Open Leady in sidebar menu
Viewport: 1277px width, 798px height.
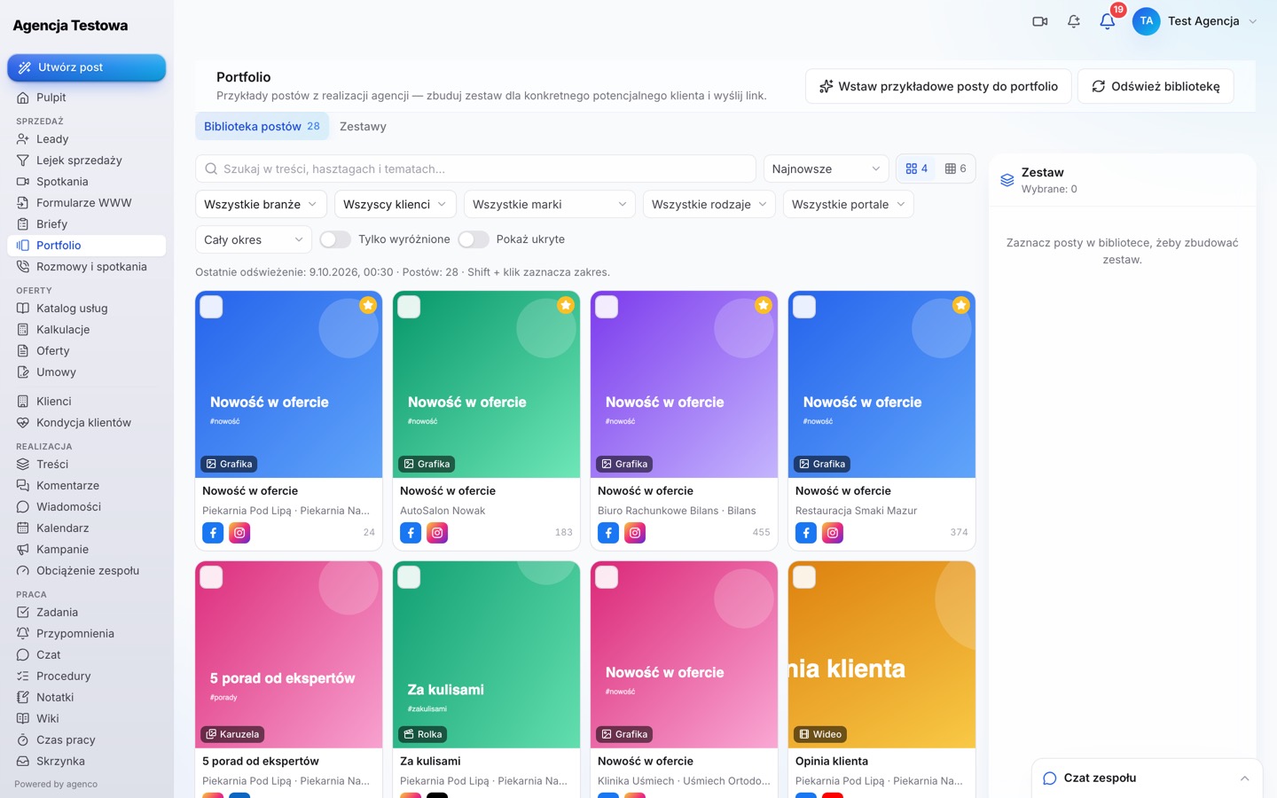coord(87,139)
